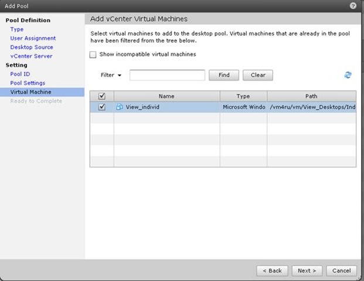The height and width of the screenshot is (281, 364).
Task: Enable Show incompatible virtual machines
Action: 93,54
